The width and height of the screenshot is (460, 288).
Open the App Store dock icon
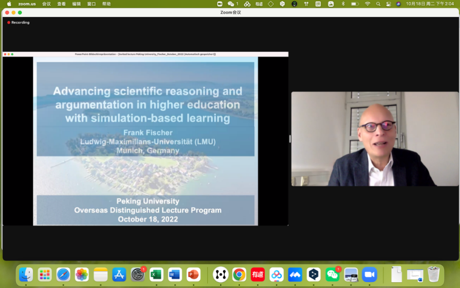tap(119, 274)
